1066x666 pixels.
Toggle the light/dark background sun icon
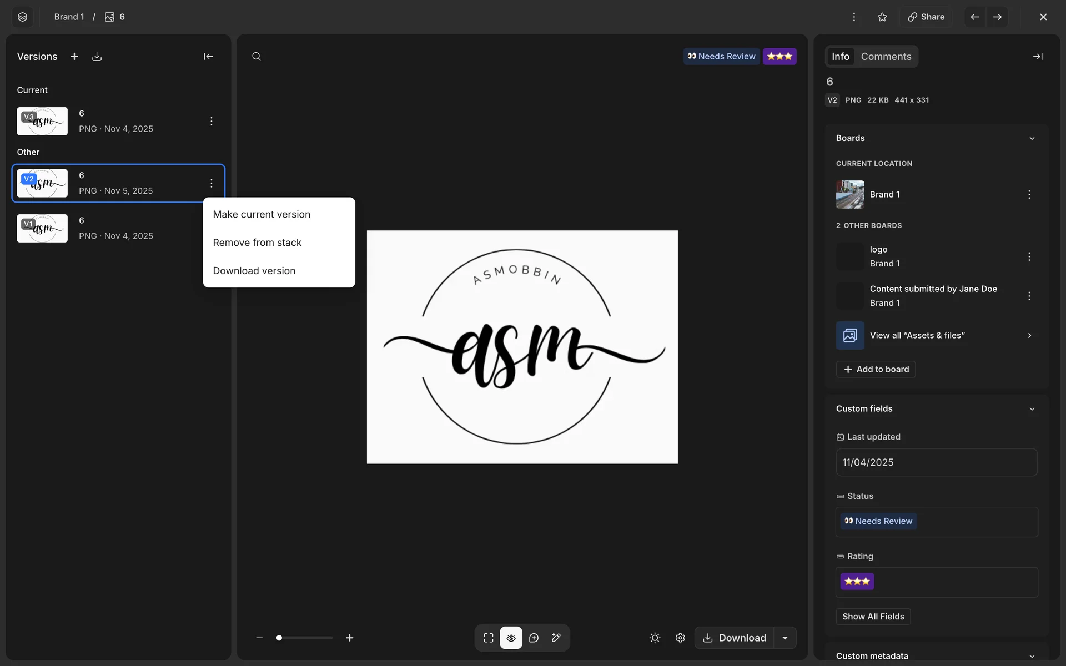655,638
